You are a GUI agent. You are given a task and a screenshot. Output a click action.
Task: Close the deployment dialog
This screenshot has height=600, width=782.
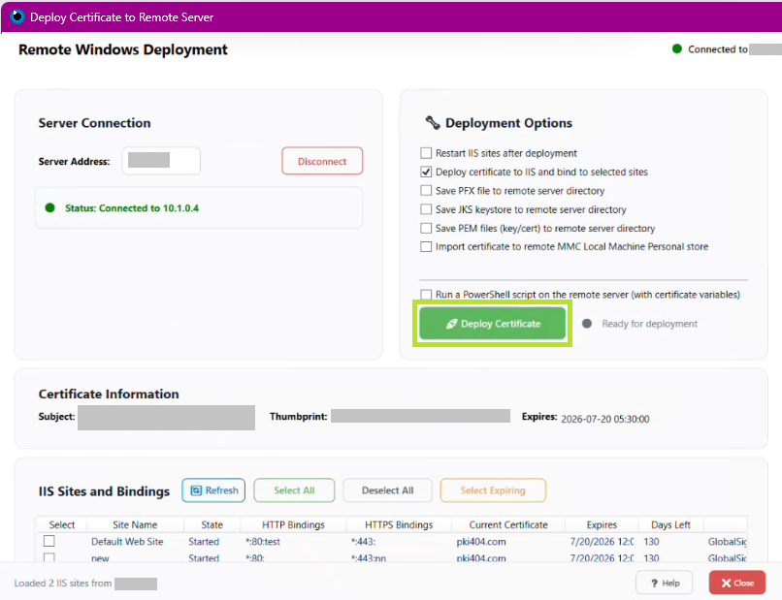click(x=737, y=583)
